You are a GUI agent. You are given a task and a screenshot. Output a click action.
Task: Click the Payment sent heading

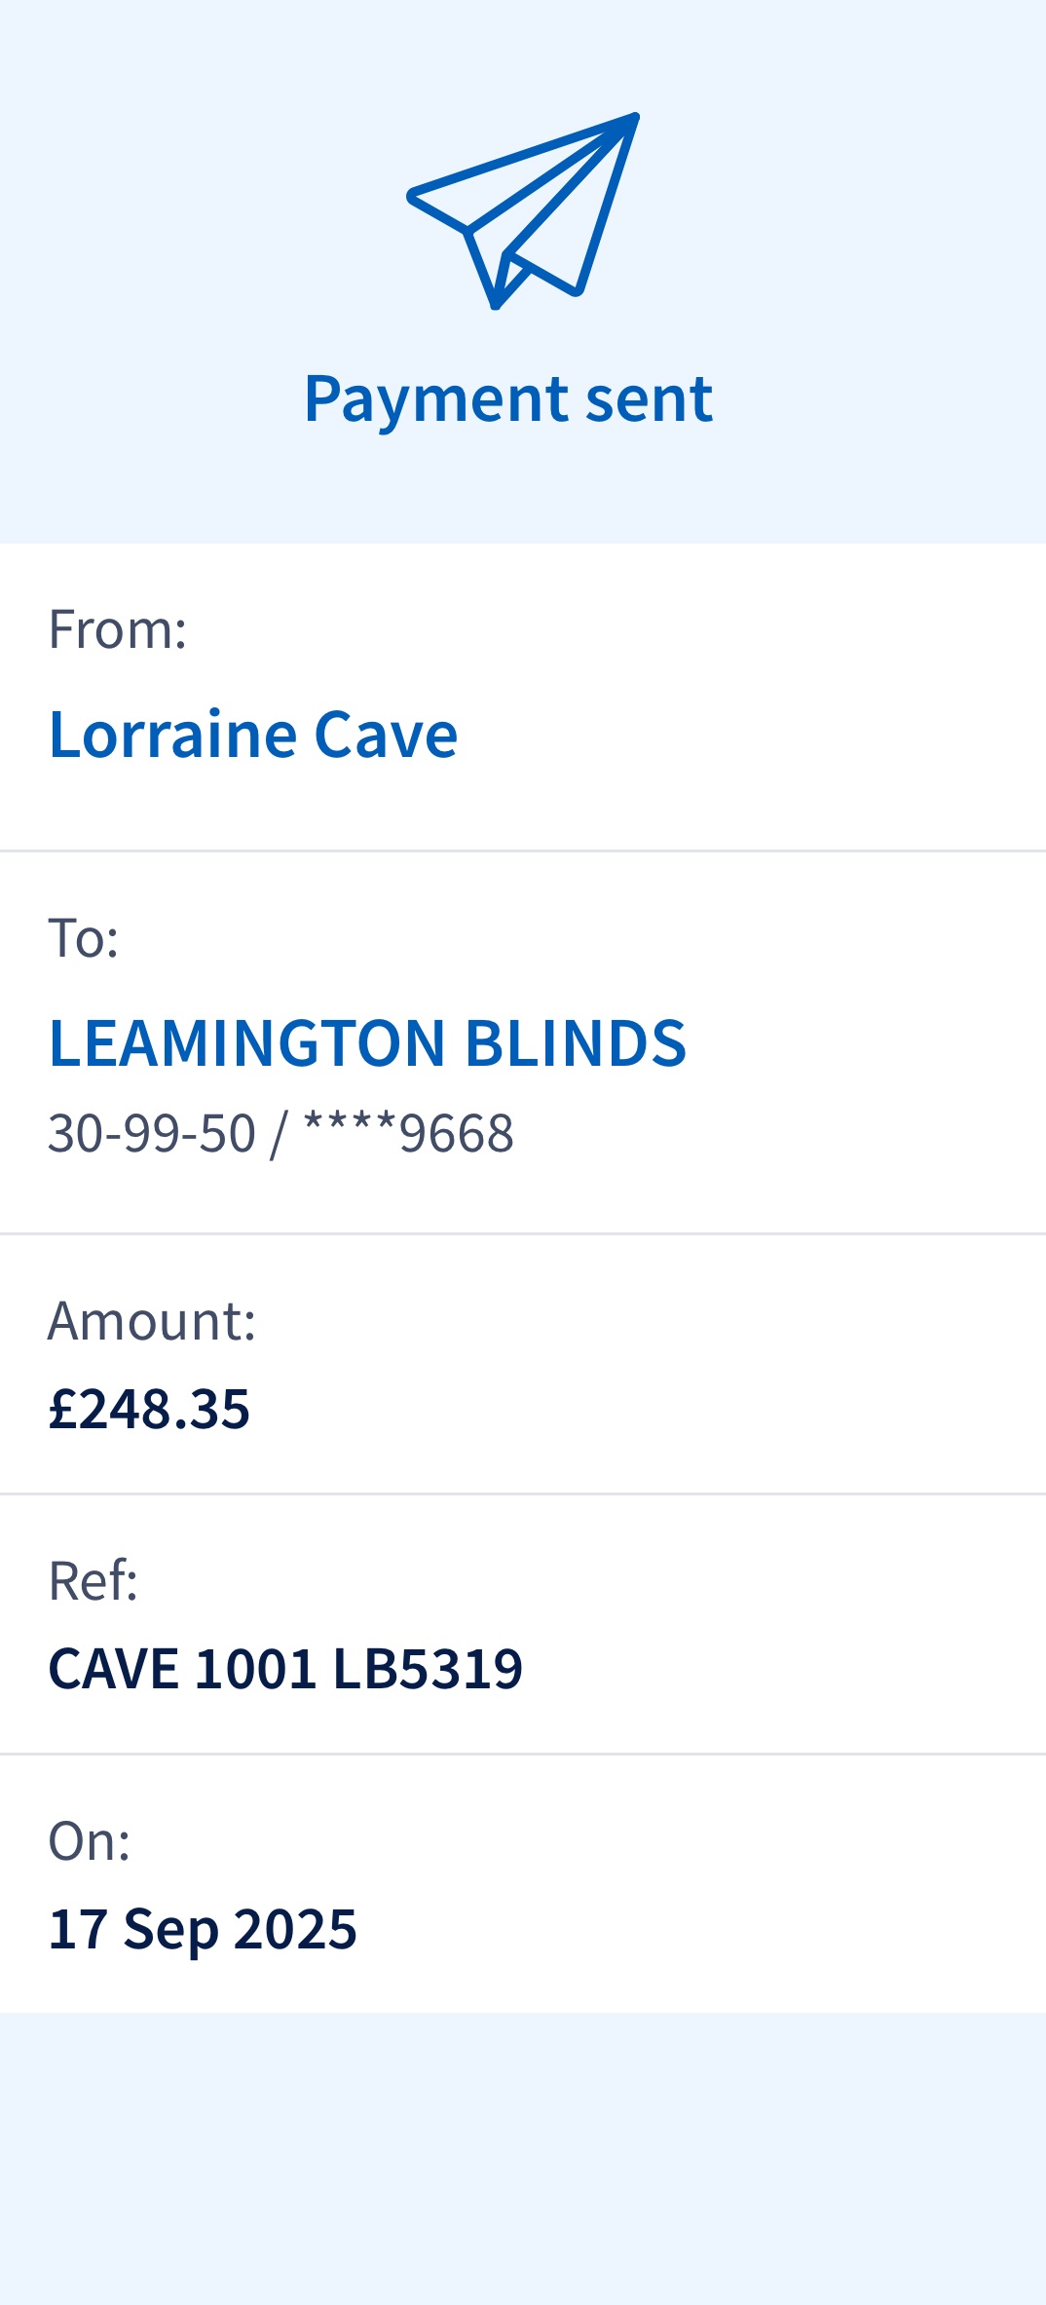point(508,398)
